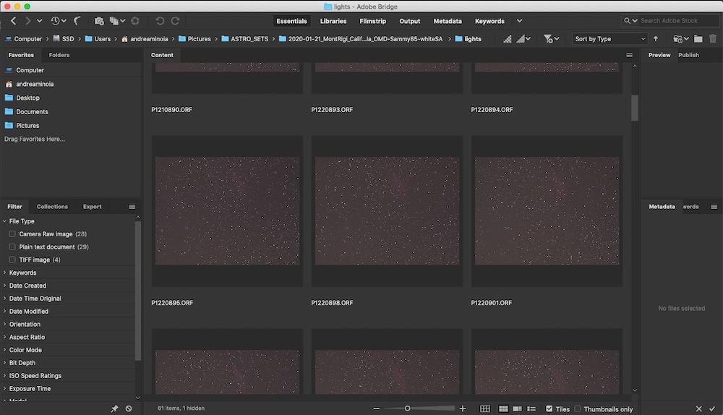Open the workspace list chevron after Keywords
723x415 pixels.
(x=520, y=21)
